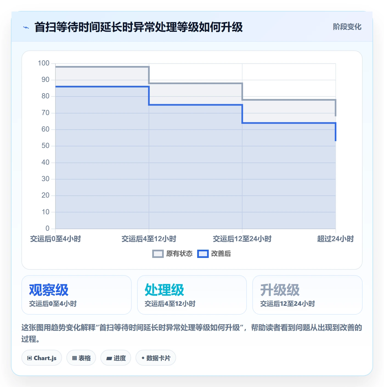Click the 进度 tag
This screenshot has width=384, height=387.
point(116,358)
